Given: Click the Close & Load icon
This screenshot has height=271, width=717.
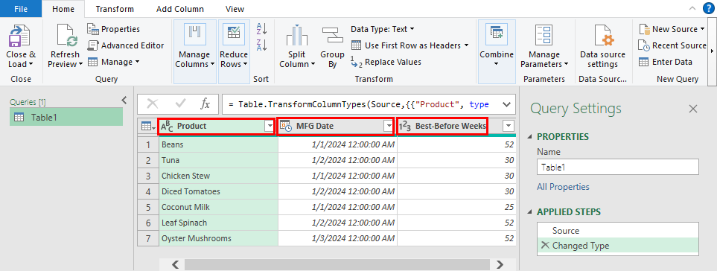Looking at the screenshot, I should point(19,36).
